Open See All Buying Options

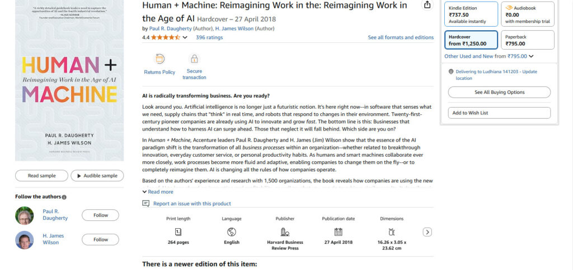click(x=499, y=92)
